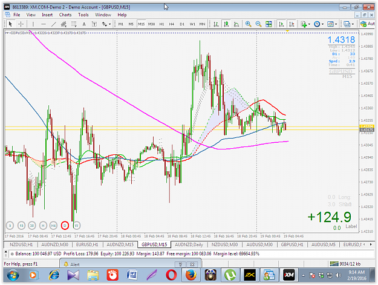Close the Terminal balance panel
Screen dimensions: 378x285
point(6,252)
